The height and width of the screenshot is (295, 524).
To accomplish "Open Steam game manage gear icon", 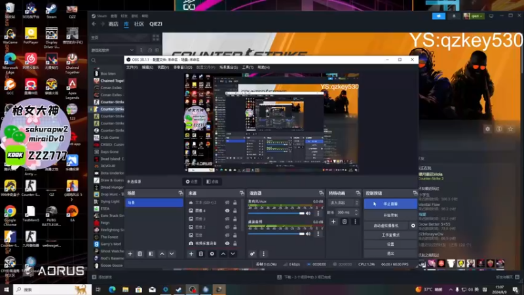I will click(x=487, y=128).
